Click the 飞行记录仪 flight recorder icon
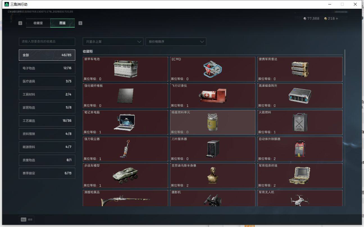364x227 pixels. tap(213, 96)
